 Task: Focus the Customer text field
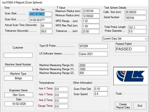tap(18, 55)
